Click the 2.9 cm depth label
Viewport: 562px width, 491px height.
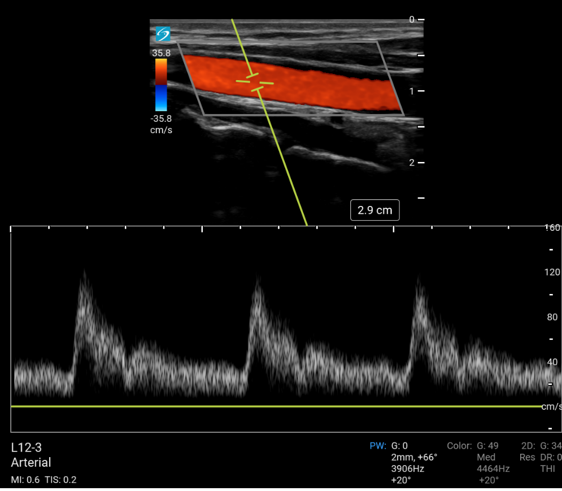point(374,211)
